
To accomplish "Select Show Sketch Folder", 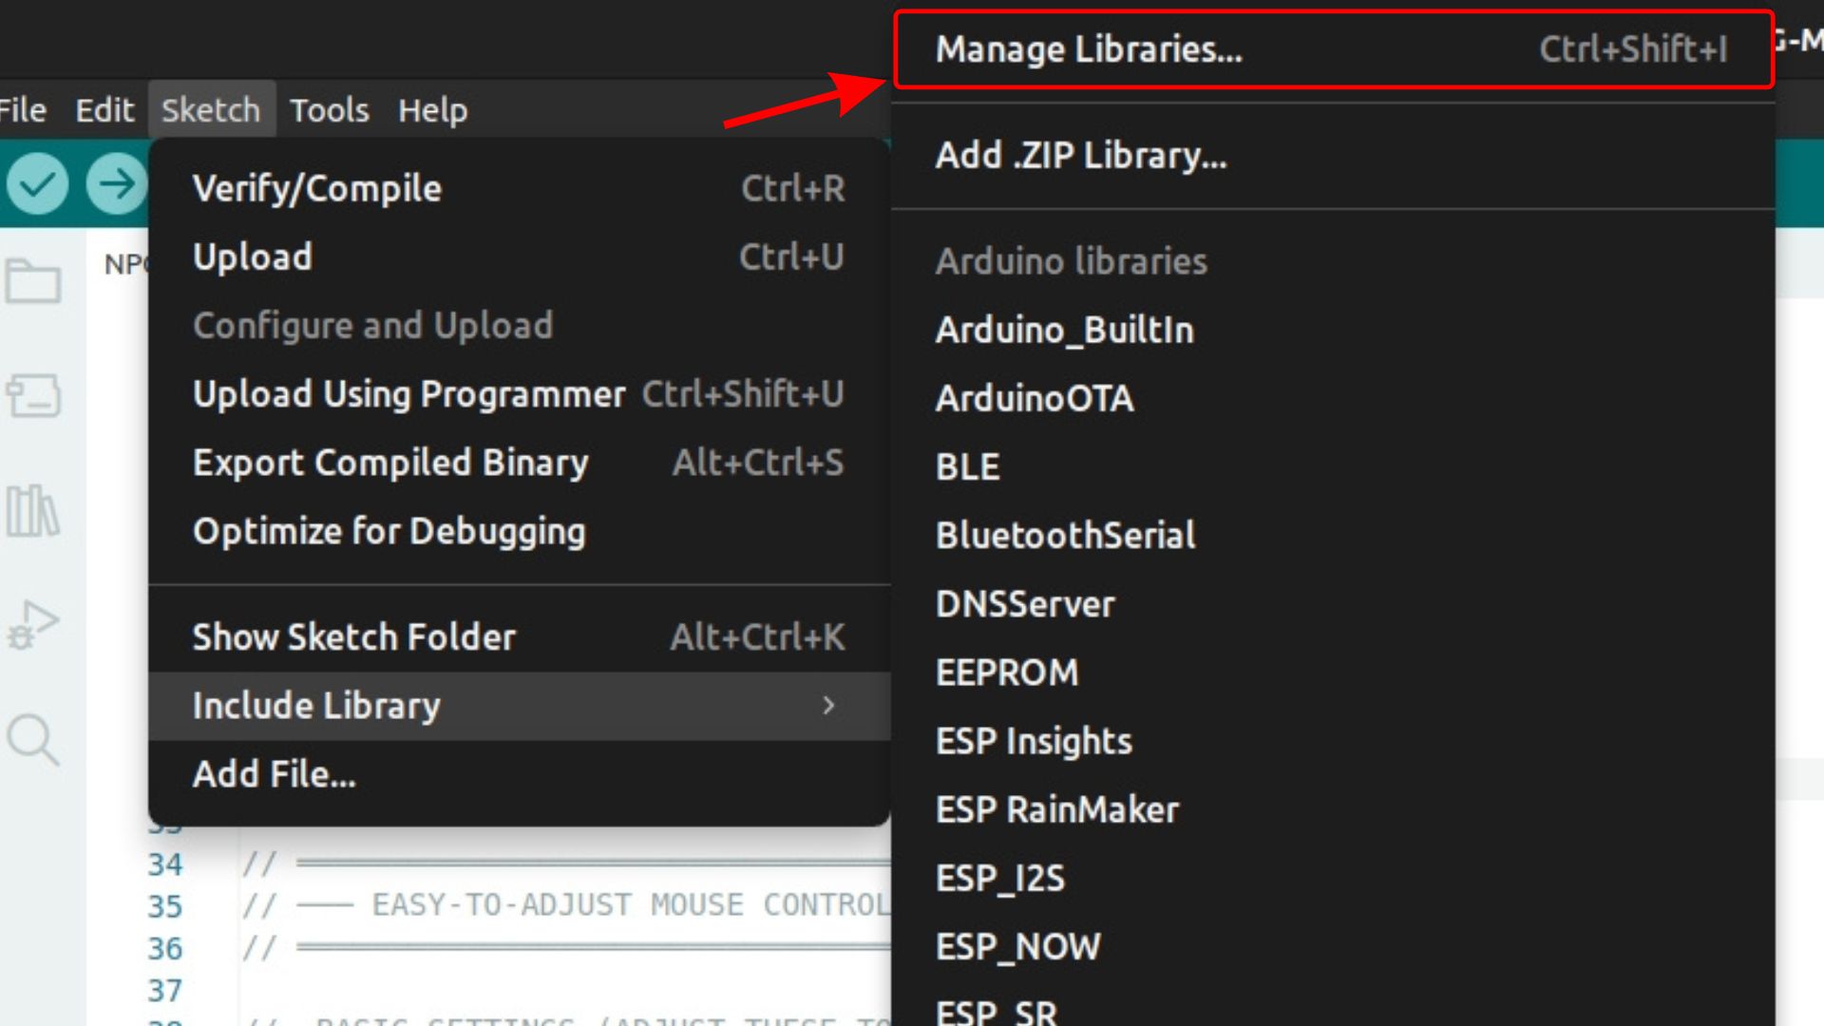I will pos(520,636).
